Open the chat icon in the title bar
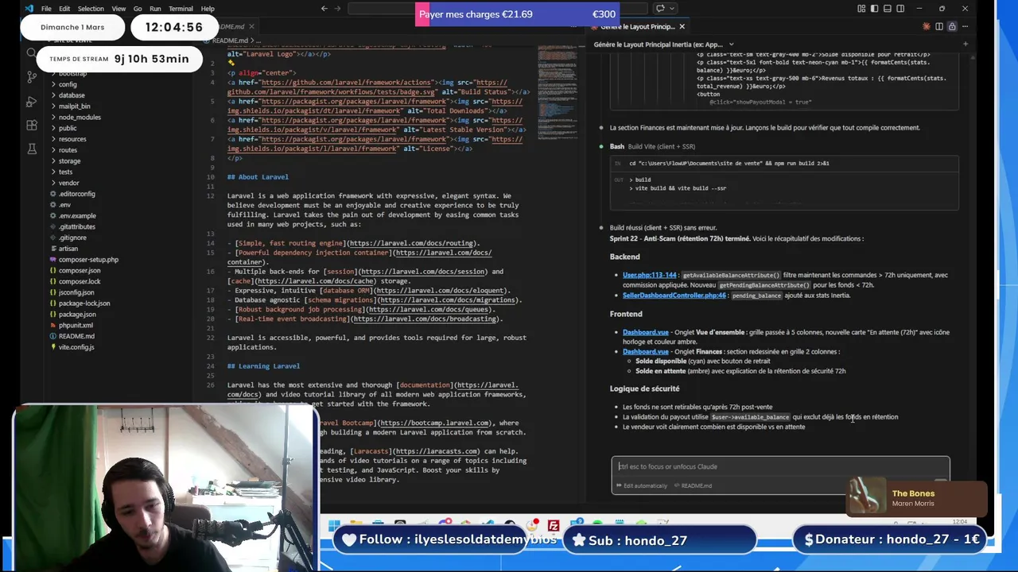The width and height of the screenshot is (1018, 572). pos(660,9)
